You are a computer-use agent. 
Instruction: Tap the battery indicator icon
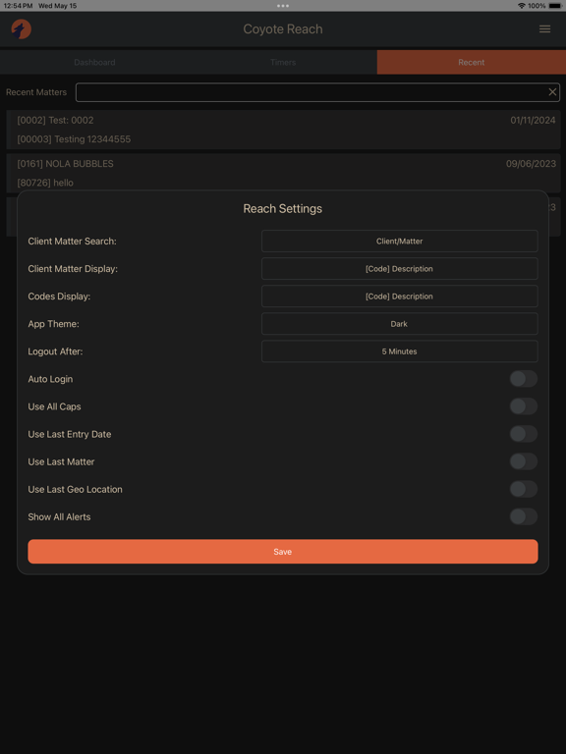[x=555, y=6]
